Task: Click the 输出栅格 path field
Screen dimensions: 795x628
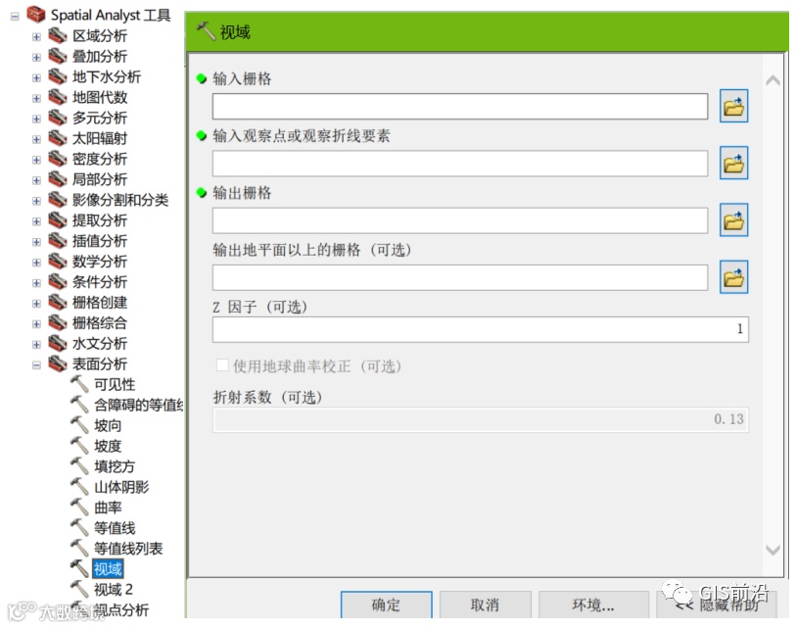Action: 460,220
